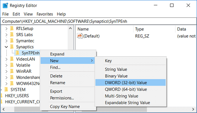Collapse the Synaptics key
Screen dimensions: 197x113
(x=6, y=47)
